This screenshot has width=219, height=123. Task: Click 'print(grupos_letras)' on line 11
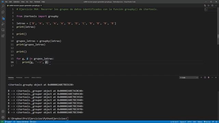click(x=31, y=44)
